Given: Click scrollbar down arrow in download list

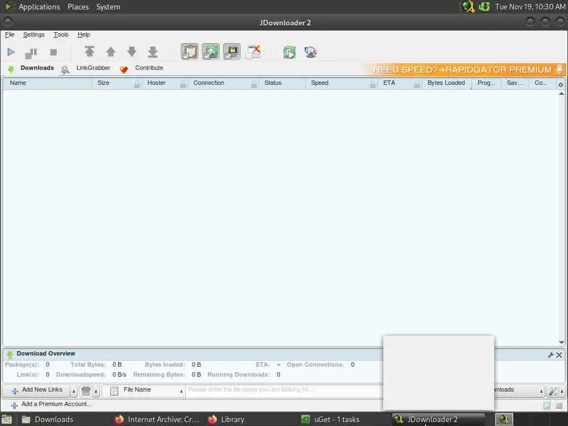Looking at the screenshot, I should (561, 342).
